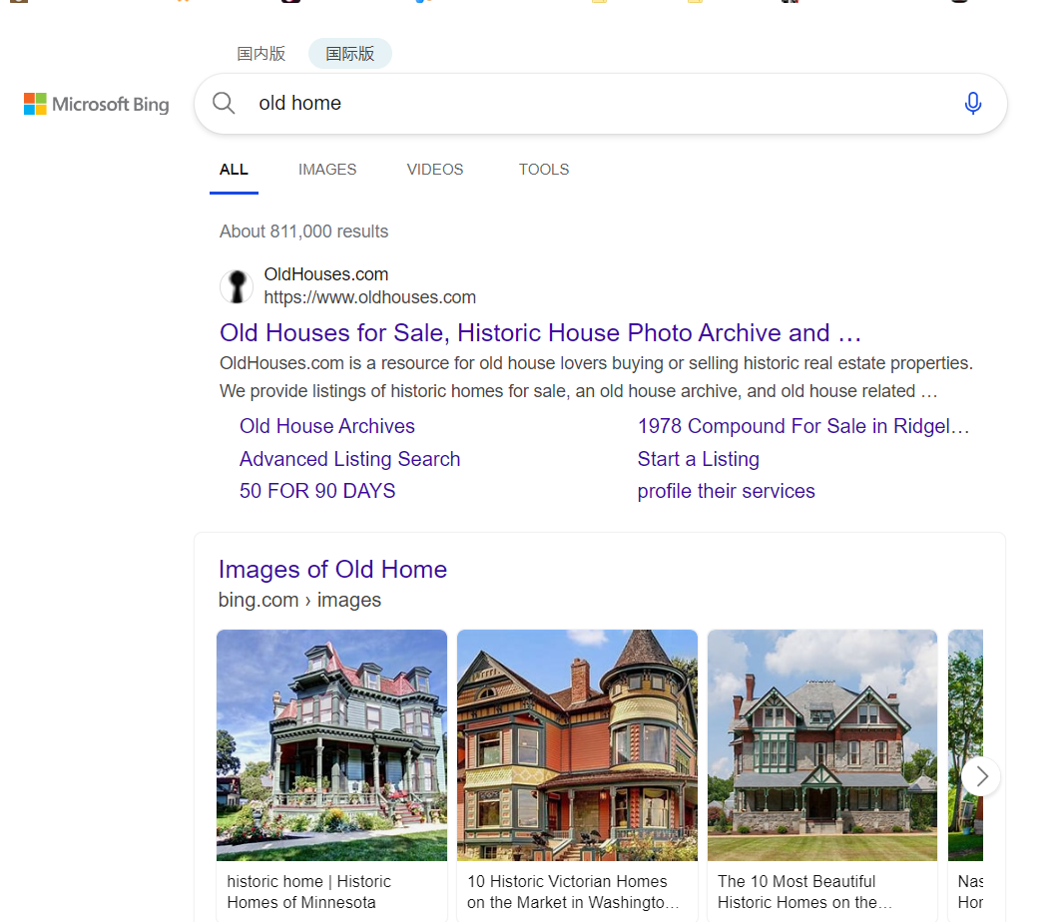Viewport: 1063px width, 922px height.
Task: Select the 国际版 international version
Action: [349, 54]
